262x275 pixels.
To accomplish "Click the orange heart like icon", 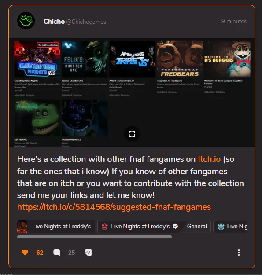I will click(x=25, y=253).
